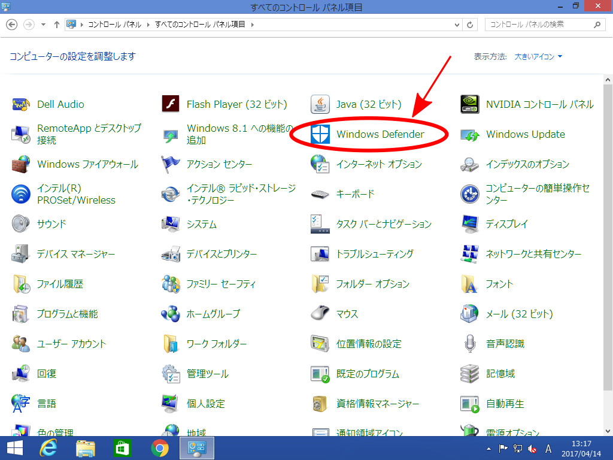
Task: Open インデックスのオプション magnifier icon
Action: coord(469,164)
